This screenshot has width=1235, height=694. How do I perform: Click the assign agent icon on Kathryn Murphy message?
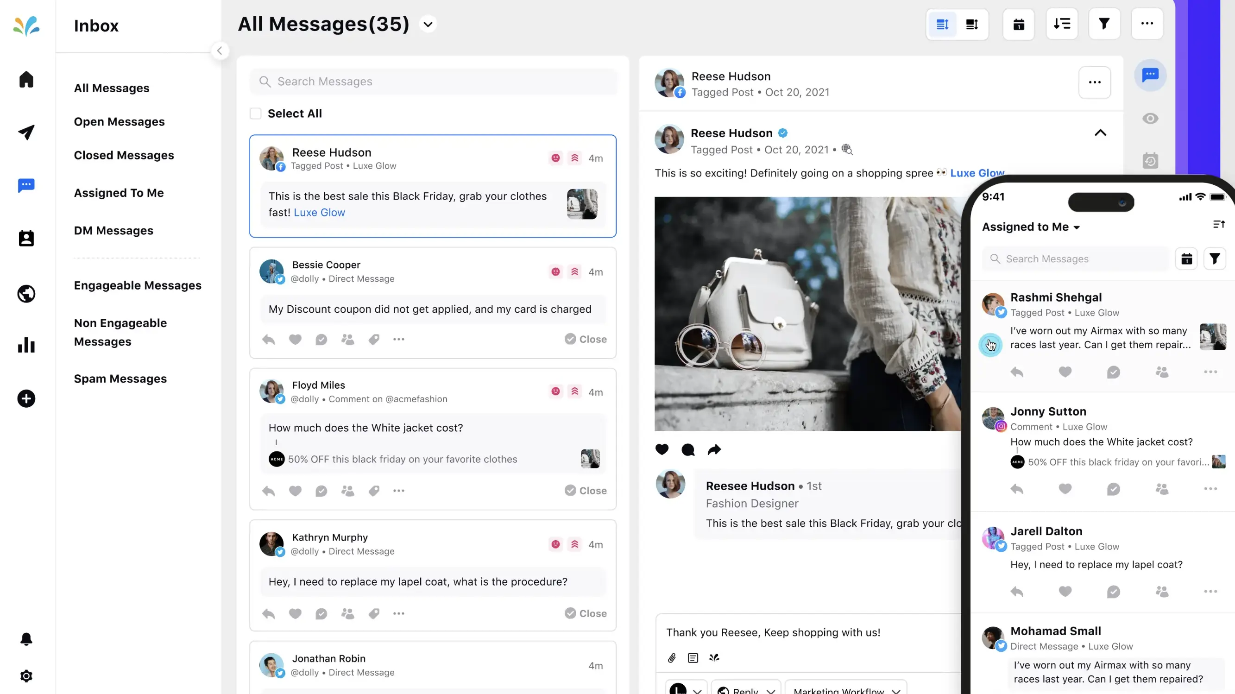pos(347,613)
